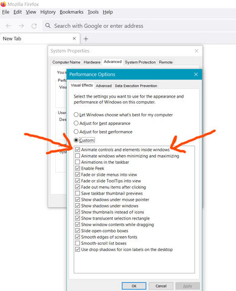This screenshot has height=291, width=236.
Task: Enable Save taskbar thumbnail previews
Action: click(x=78, y=193)
